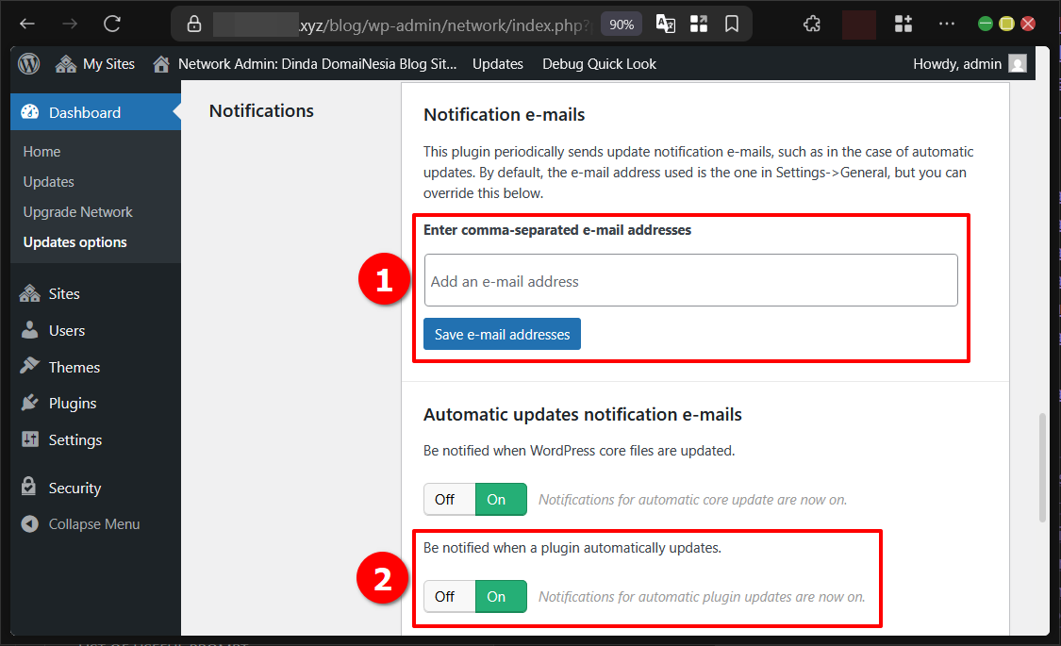Open Debug Quick Look
The width and height of the screenshot is (1061, 646).
(599, 63)
